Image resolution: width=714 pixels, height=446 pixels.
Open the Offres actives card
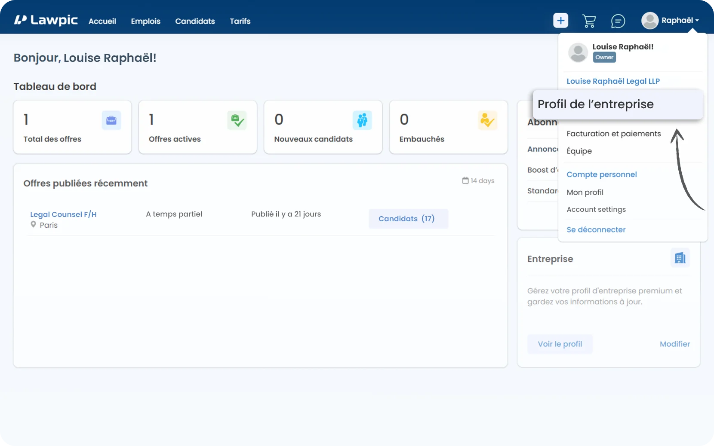coord(197,127)
